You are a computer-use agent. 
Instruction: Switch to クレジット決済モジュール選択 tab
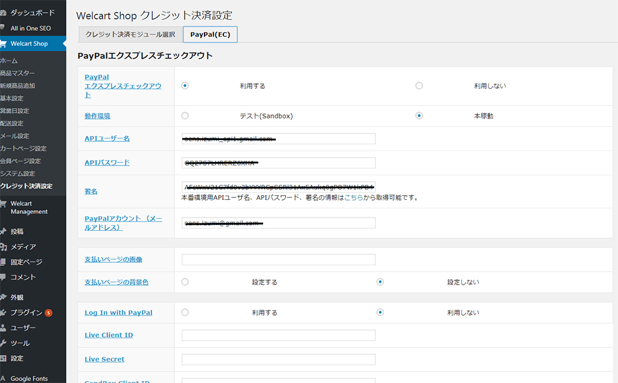[130, 34]
